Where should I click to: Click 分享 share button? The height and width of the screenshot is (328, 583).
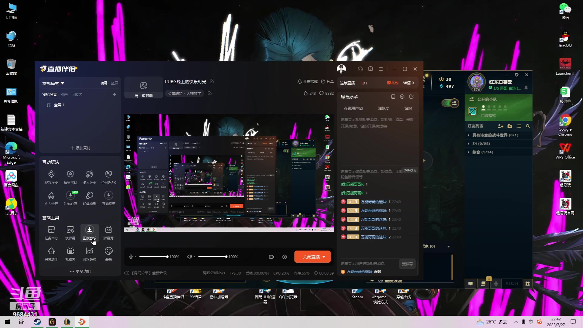[327, 82]
